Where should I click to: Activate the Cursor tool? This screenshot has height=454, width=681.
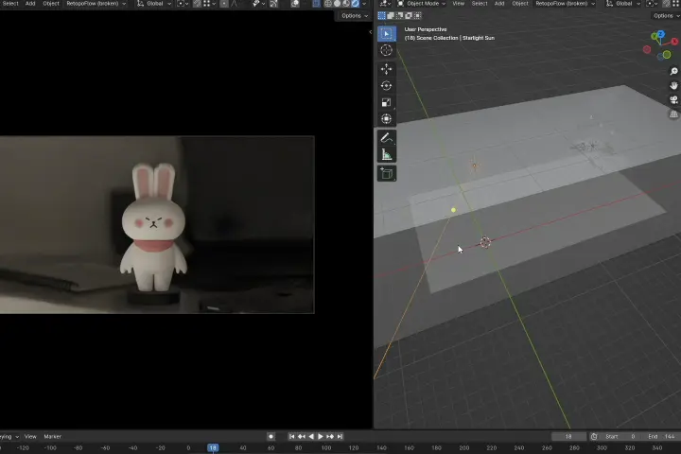coord(387,50)
